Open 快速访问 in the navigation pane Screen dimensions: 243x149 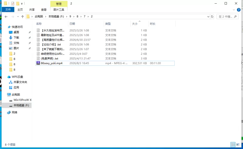point(17,27)
